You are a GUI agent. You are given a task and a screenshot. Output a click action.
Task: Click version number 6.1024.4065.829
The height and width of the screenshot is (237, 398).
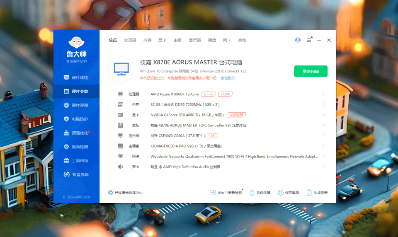pyautogui.click(x=76, y=197)
